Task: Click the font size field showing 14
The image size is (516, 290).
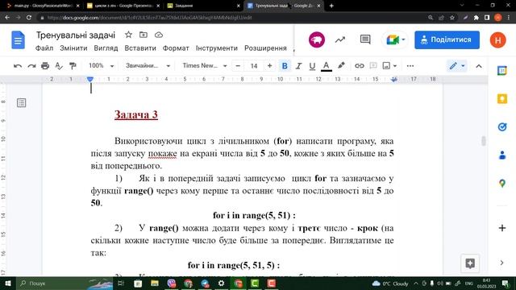Action: [254, 66]
